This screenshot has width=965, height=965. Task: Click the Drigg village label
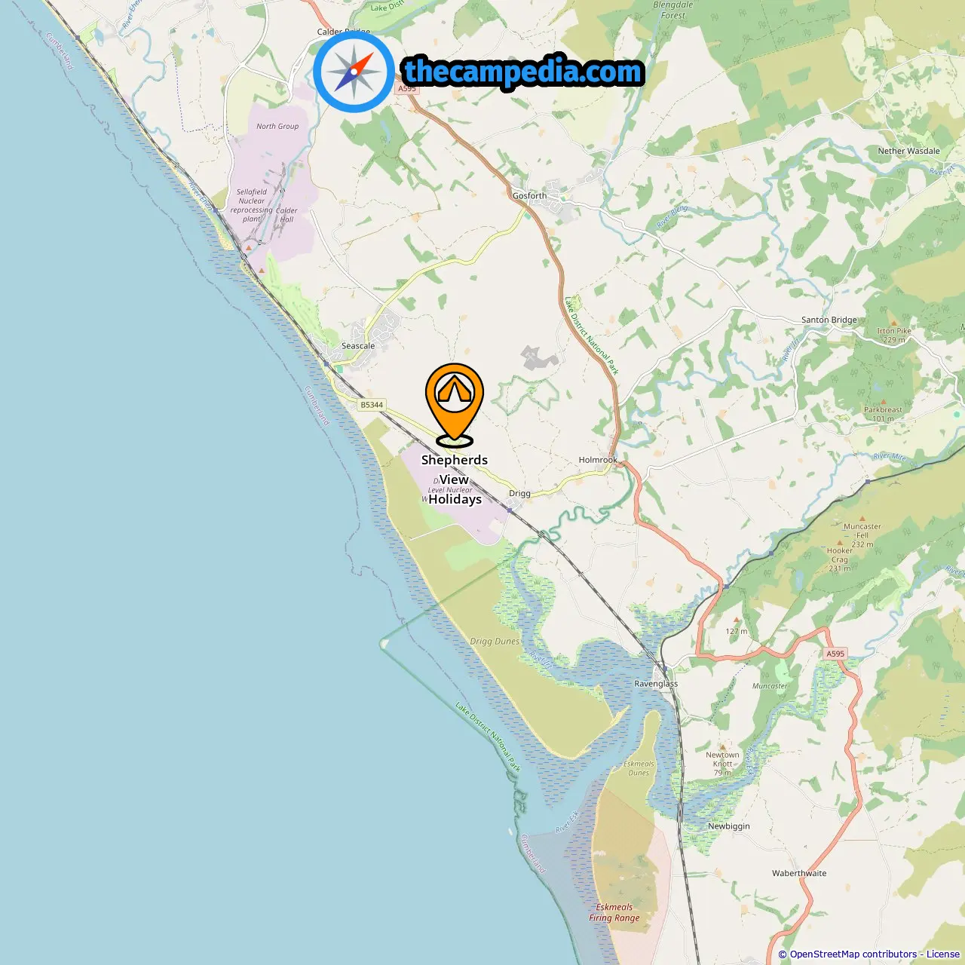tap(519, 494)
